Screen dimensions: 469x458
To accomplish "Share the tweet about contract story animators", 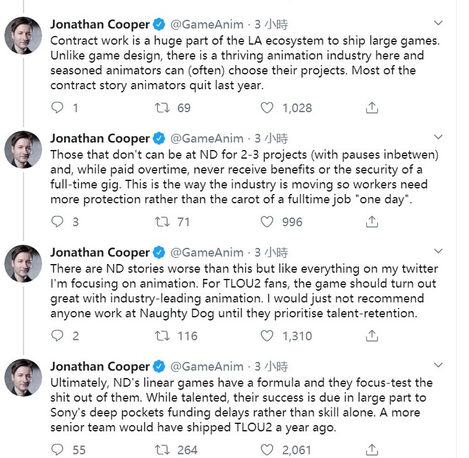I will click(x=372, y=108).
